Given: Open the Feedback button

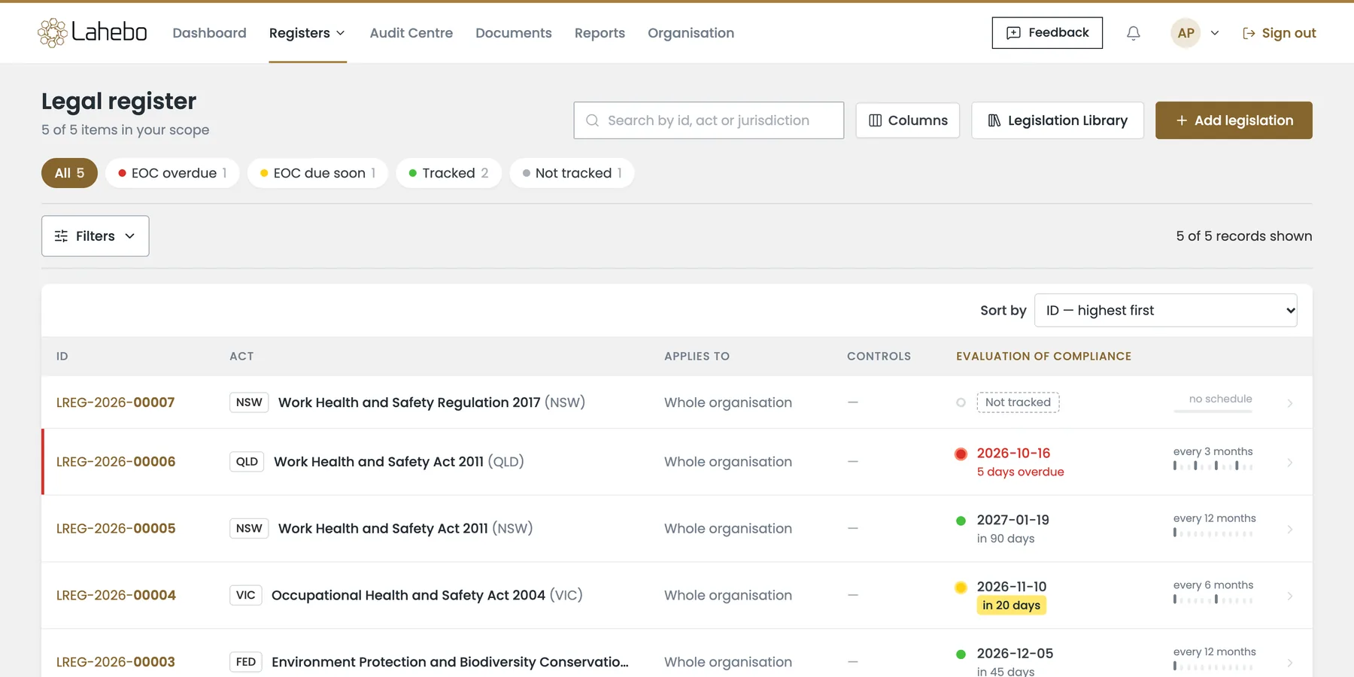Looking at the screenshot, I should 1047,33.
